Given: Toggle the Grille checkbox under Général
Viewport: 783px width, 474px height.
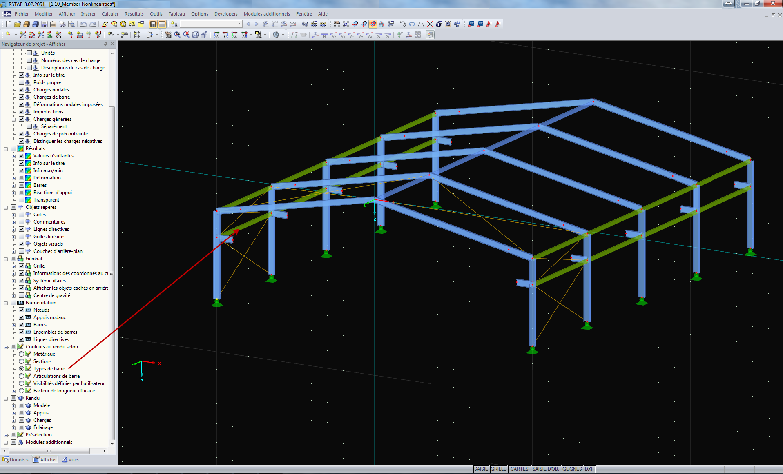Looking at the screenshot, I should point(22,266).
